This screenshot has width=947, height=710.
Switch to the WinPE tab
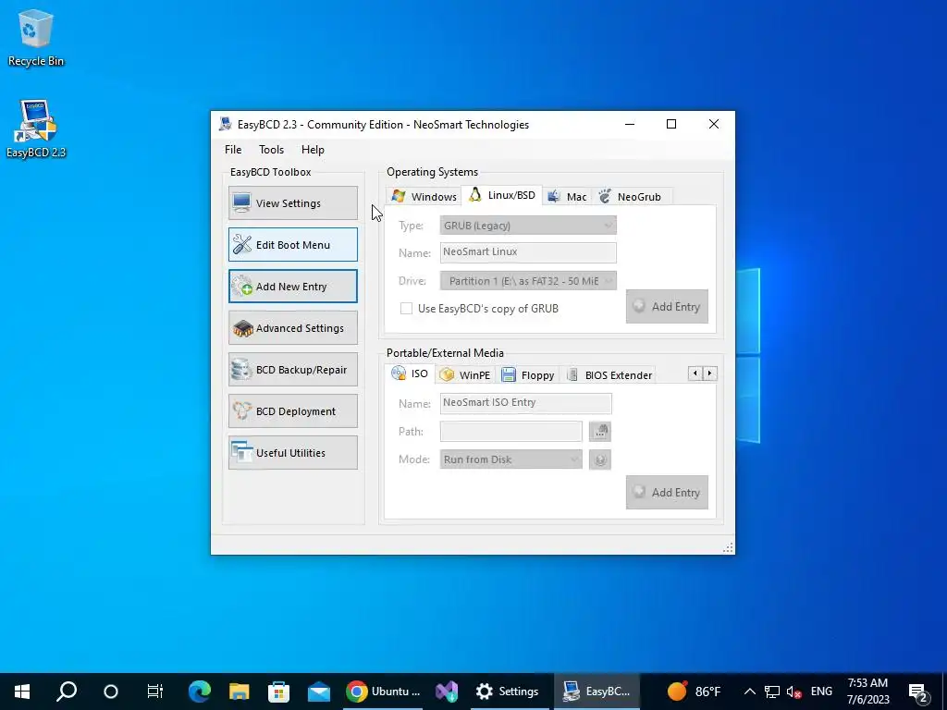point(465,375)
